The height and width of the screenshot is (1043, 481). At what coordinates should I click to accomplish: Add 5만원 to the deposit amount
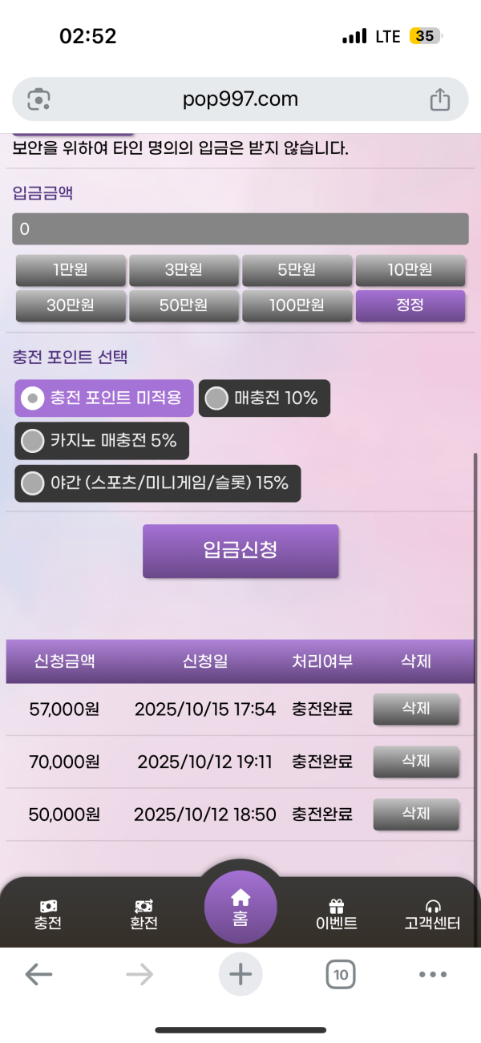click(x=297, y=270)
